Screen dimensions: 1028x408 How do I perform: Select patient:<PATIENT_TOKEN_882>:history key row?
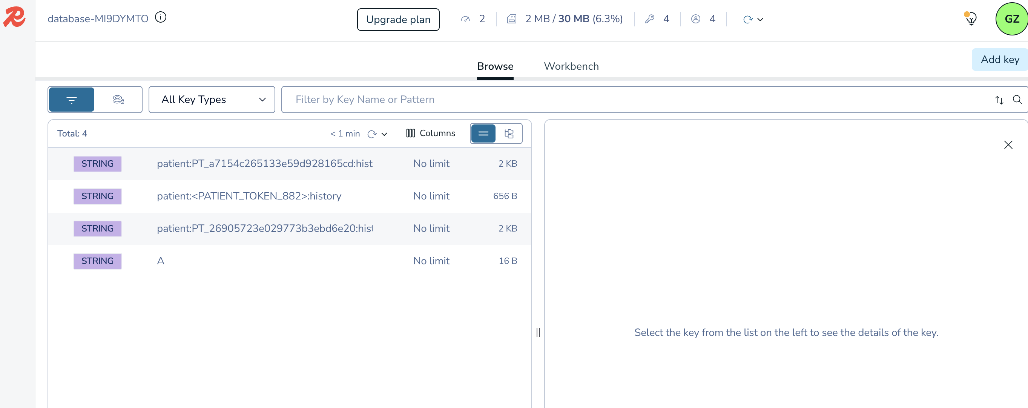click(249, 196)
